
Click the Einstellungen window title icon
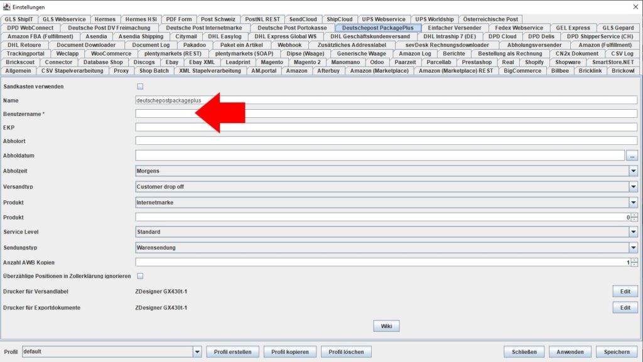[6, 7]
